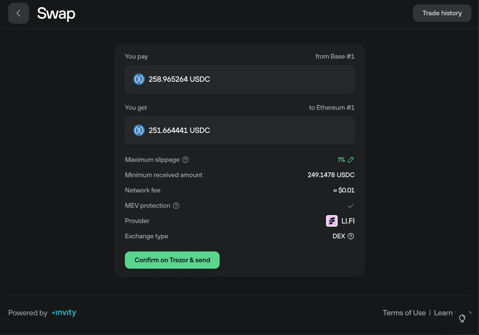Open the Terms of Use page
479x335 pixels.
click(x=404, y=312)
